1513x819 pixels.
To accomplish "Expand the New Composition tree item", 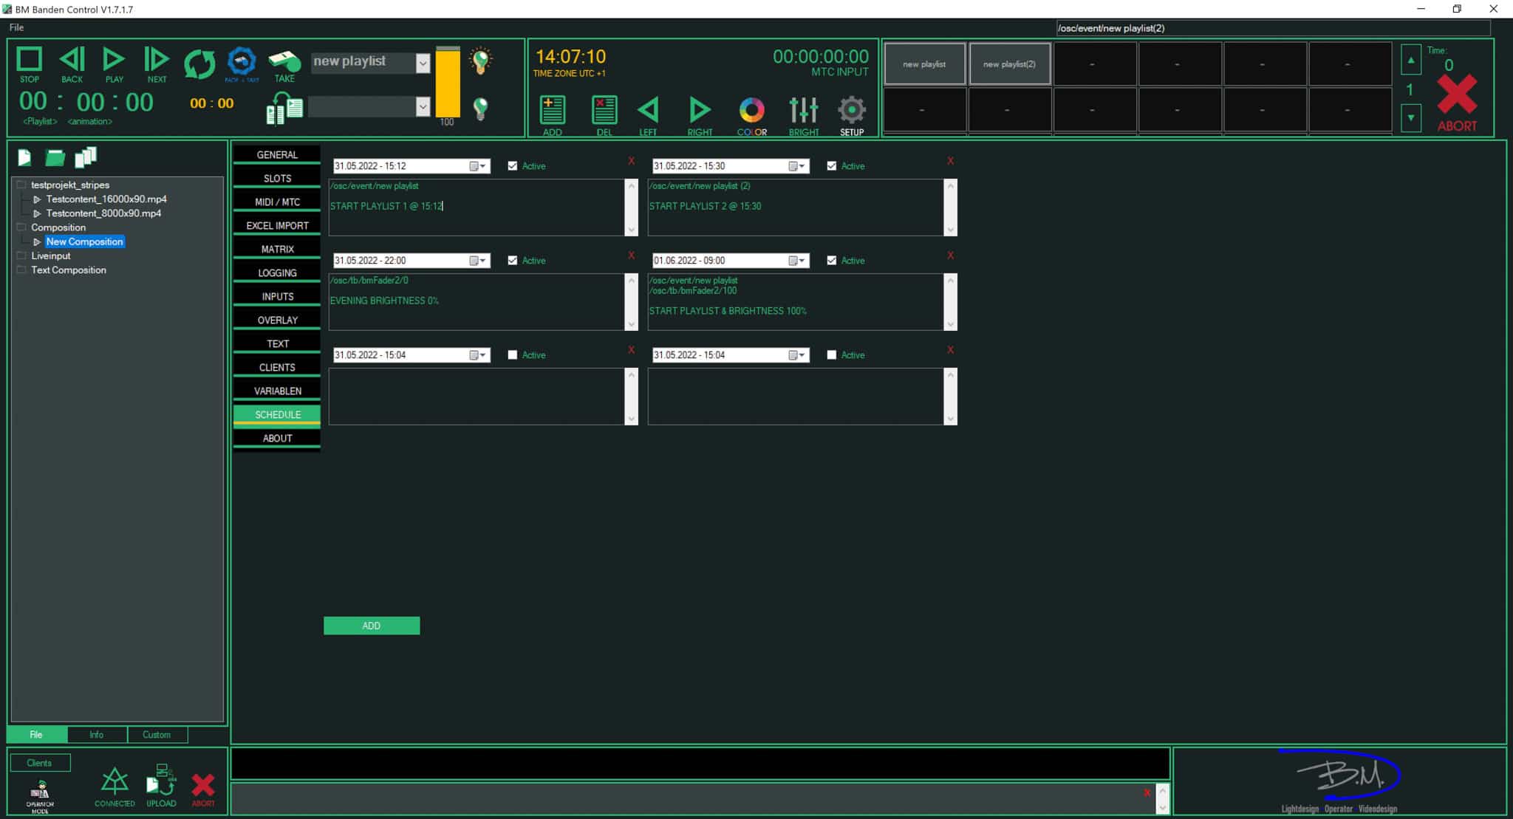I will coord(37,242).
